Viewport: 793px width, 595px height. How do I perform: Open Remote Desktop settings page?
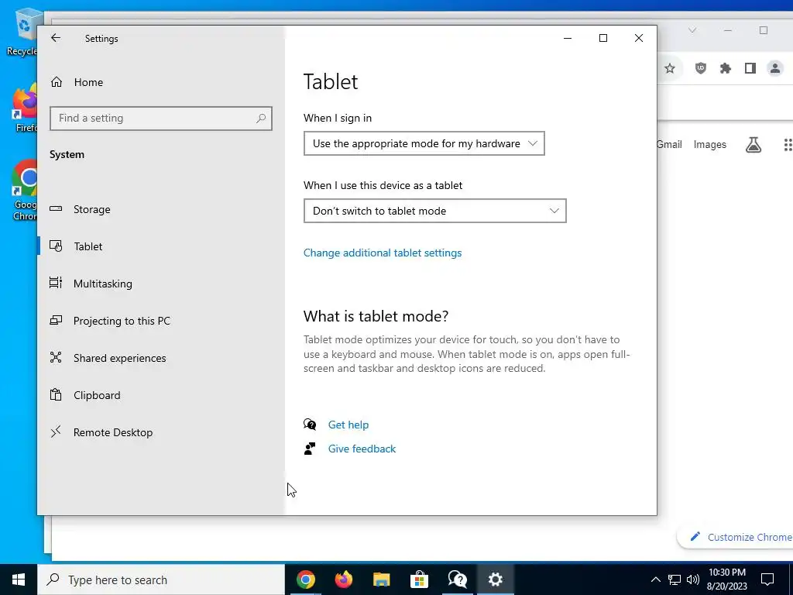(x=161, y=432)
